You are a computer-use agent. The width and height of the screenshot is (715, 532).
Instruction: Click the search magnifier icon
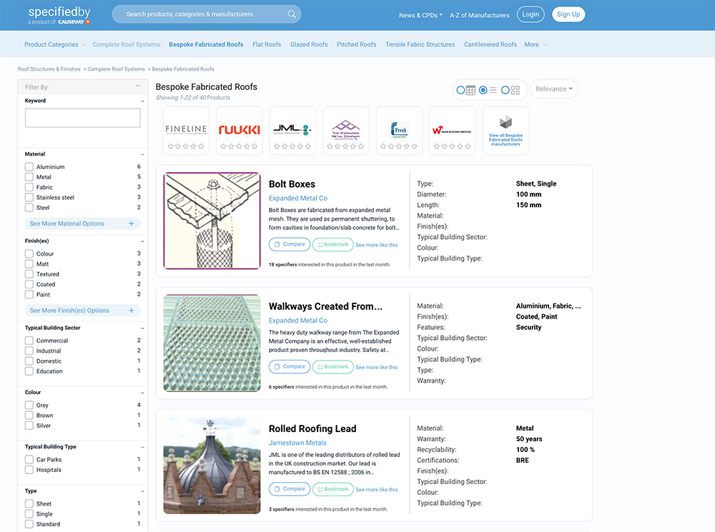pyautogui.click(x=292, y=14)
